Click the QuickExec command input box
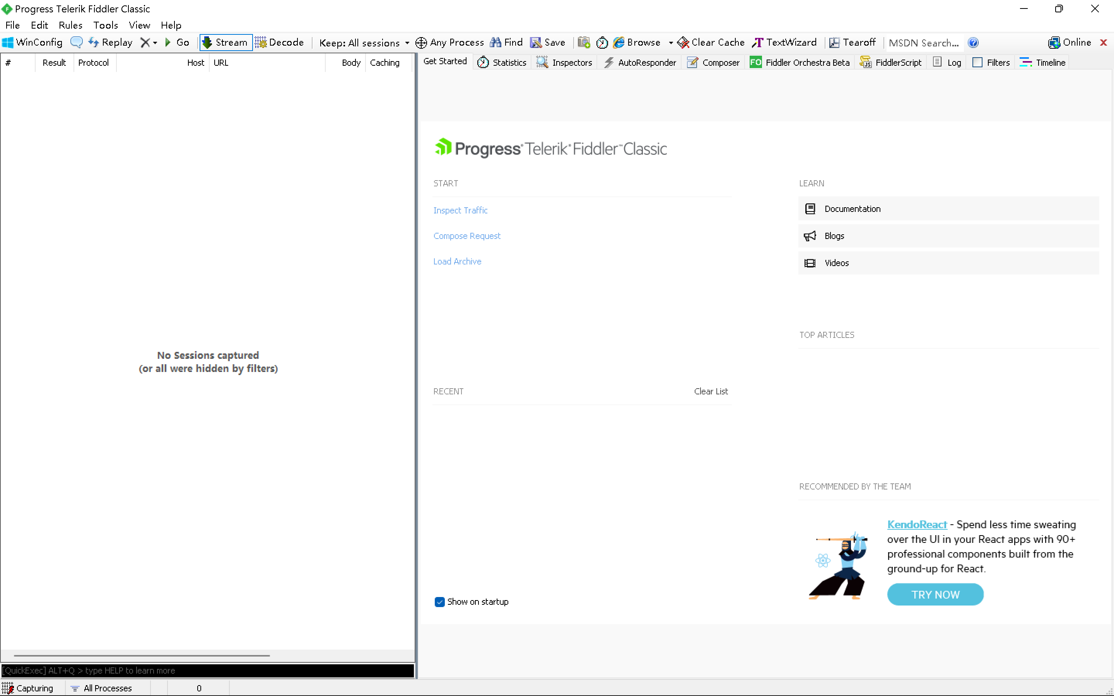The image size is (1114, 696). click(x=207, y=670)
